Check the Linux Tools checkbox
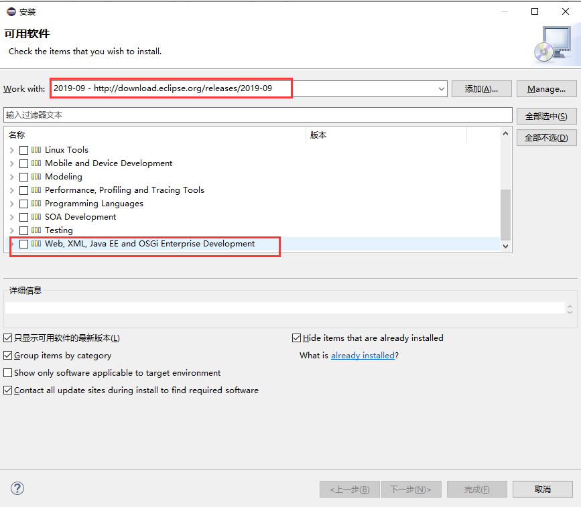The width and height of the screenshot is (581, 507). 23,150
